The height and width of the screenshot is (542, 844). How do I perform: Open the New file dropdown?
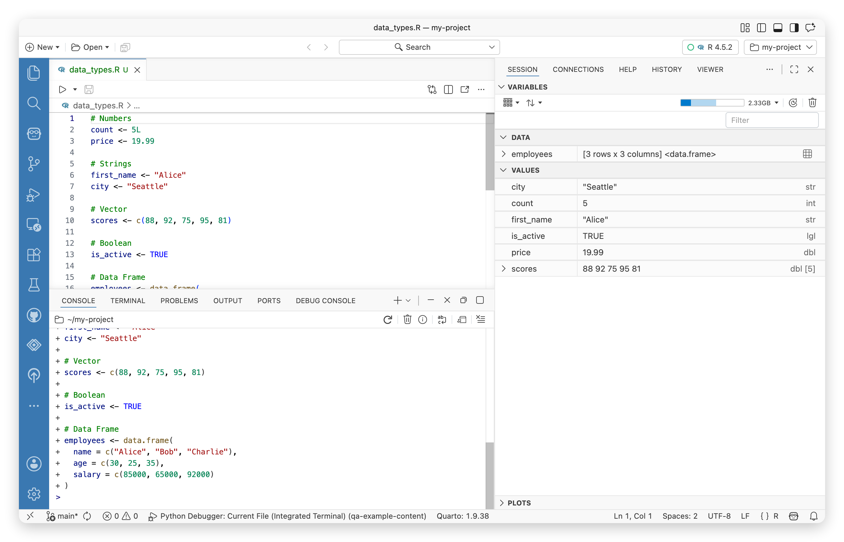(x=42, y=47)
